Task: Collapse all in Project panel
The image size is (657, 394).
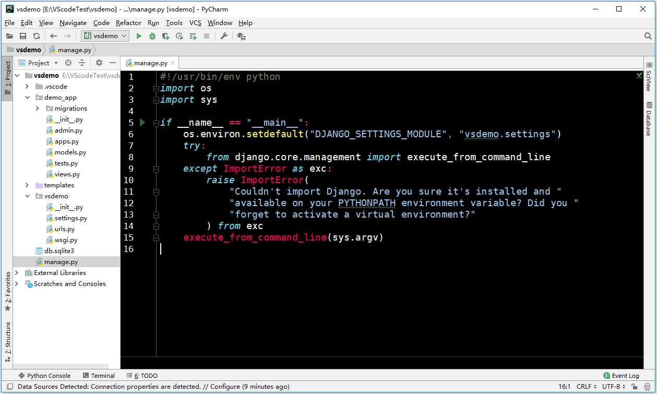Action: (x=82, y=63)
